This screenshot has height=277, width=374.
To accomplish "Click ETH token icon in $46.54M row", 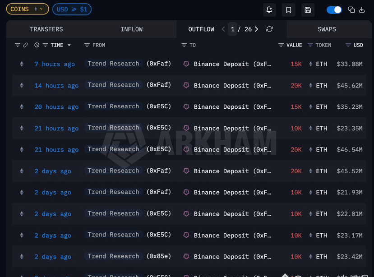I will [310, 149].
